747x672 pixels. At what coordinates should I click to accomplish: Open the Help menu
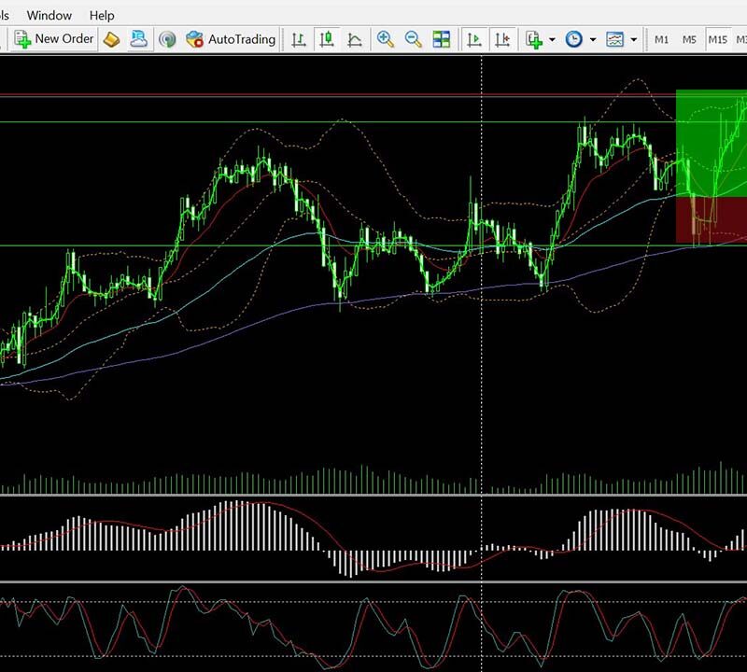(x=102, y=15)
